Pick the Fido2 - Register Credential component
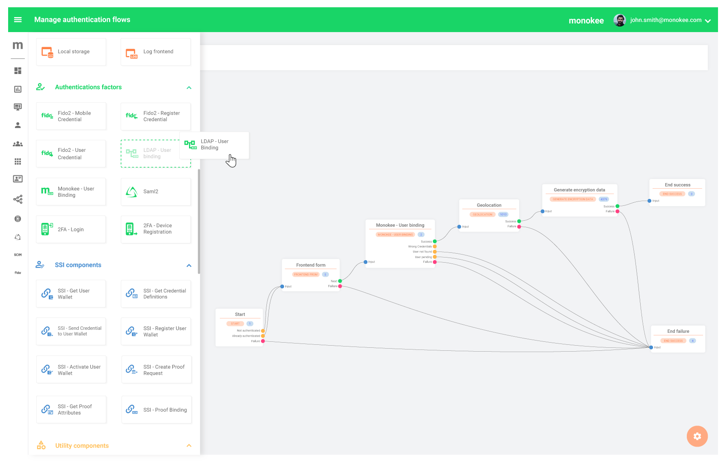Image resolution: width=727 pixels, height=462 pixels. [156, 116]
